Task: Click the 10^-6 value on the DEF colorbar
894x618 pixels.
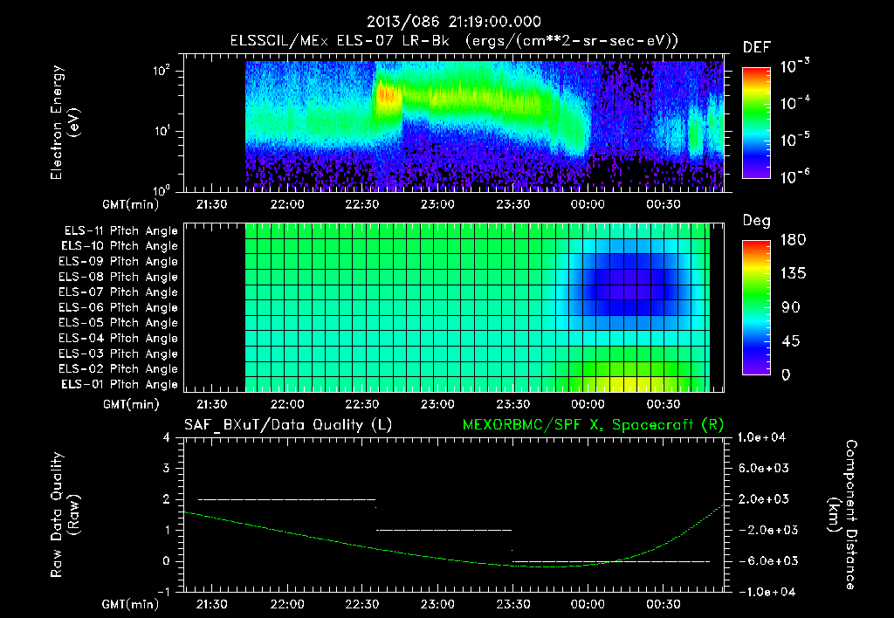Action: pos(794,176)
